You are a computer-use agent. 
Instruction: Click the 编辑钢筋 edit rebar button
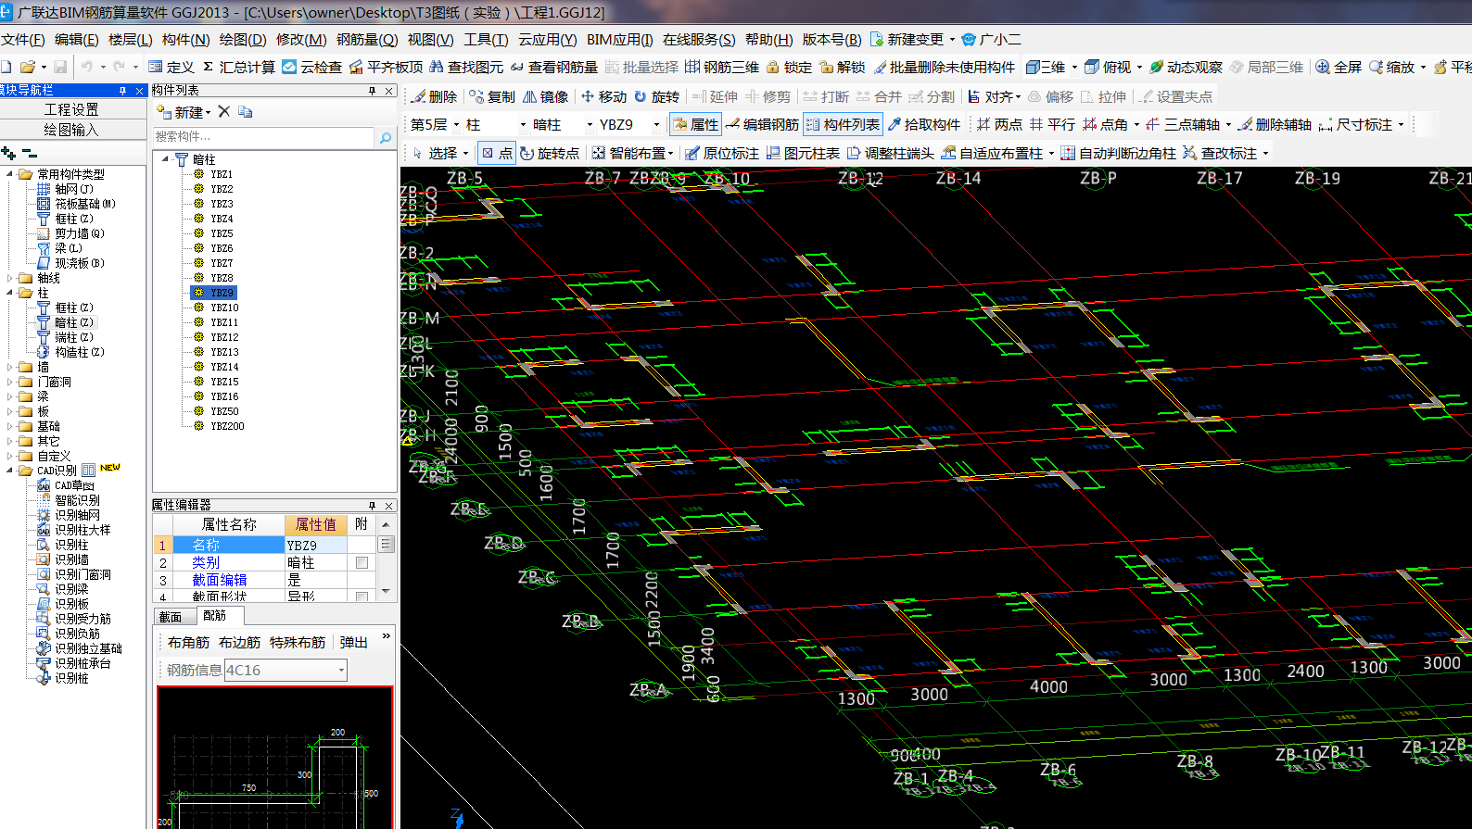pos(762,124)
